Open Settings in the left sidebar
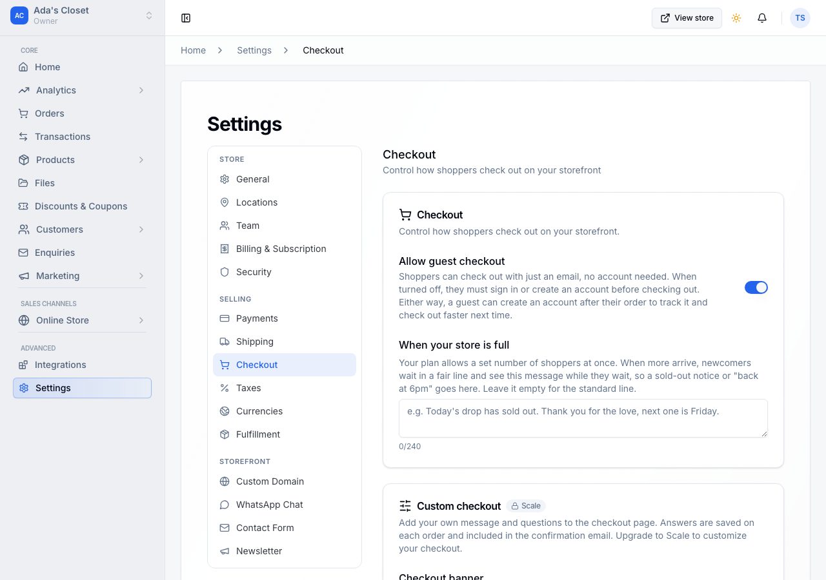The image size is (826, 580). 82,388
